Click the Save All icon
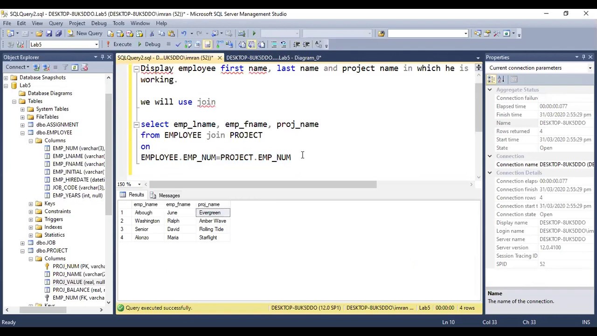The image size is (597, 336). pos(59,34)
